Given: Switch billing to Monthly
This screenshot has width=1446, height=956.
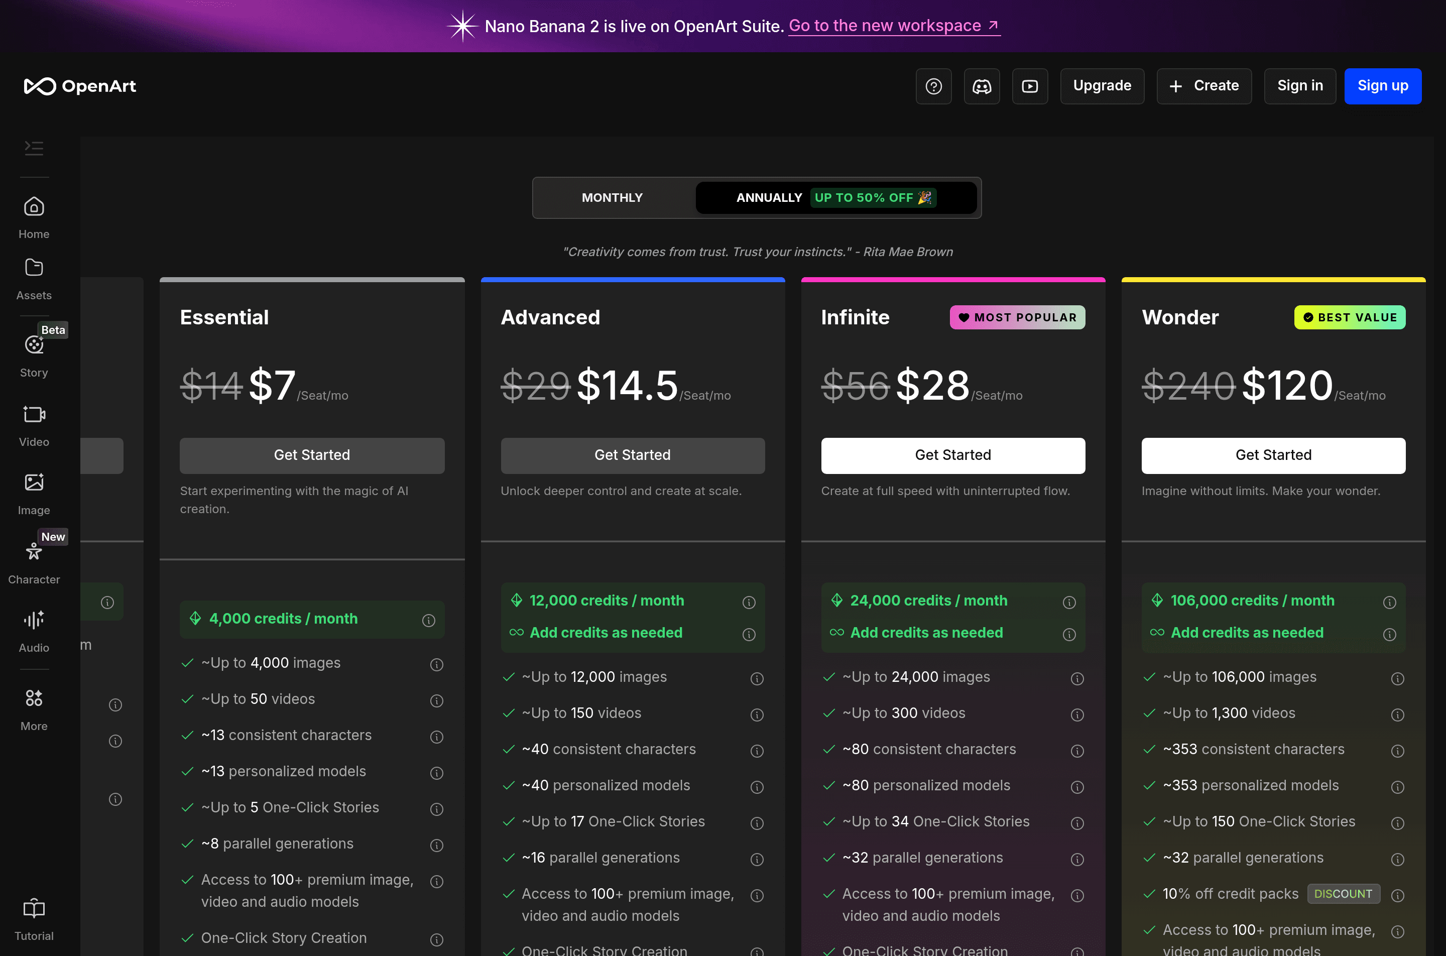Looking at the screenshot, I should coord(612,197).
